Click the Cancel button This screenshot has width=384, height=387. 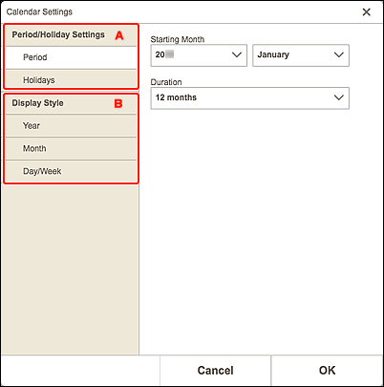(215, 371)
